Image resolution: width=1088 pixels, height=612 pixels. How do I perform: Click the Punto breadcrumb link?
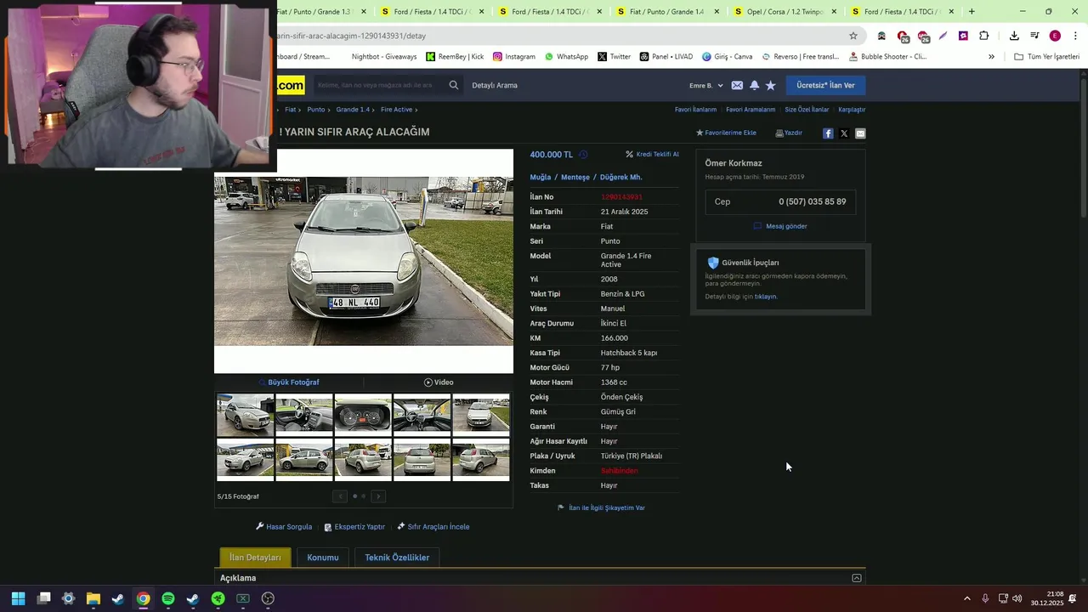tap(316, 110)
